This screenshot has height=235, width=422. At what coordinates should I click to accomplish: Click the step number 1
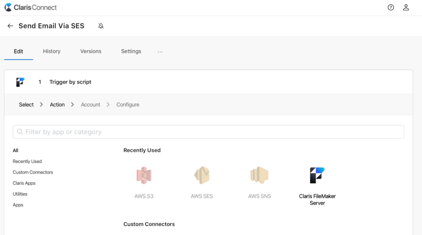pyautogui.click(x=40, y=82)
